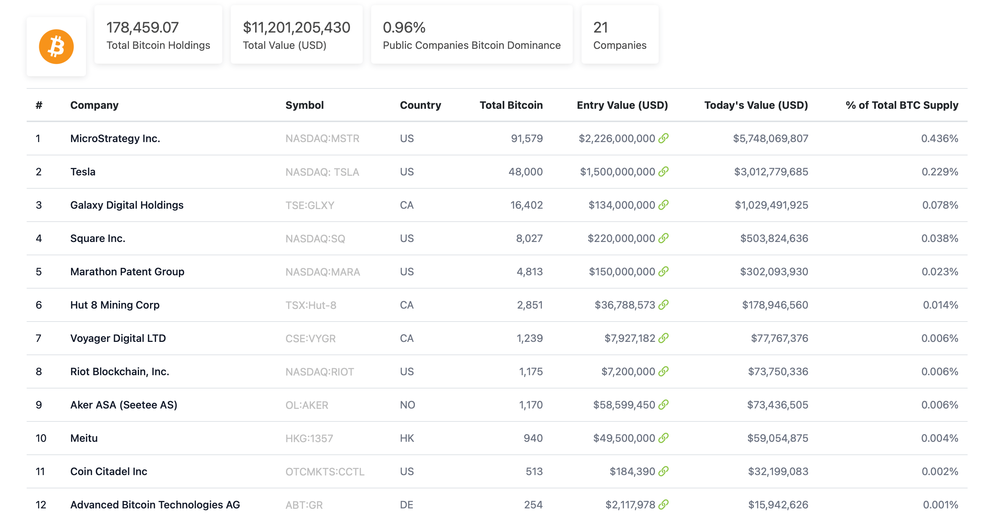Open Voyager Digital LTD company link
Image resolution: width=995 pixels, height=518 pixels.
click(118, 338)
